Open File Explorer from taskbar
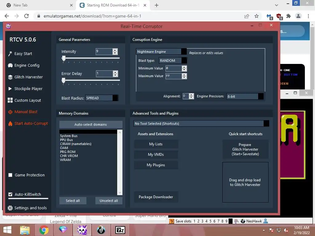 [x=25, y=230]
